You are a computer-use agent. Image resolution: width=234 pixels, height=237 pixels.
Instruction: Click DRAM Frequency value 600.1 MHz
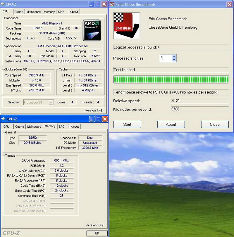[x=61, y=160]
